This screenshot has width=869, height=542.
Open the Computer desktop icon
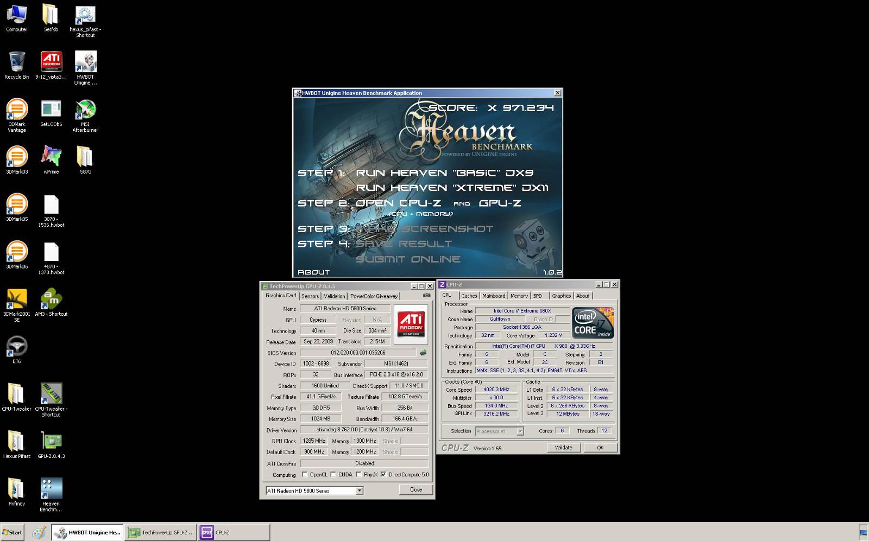coord(16,17)
